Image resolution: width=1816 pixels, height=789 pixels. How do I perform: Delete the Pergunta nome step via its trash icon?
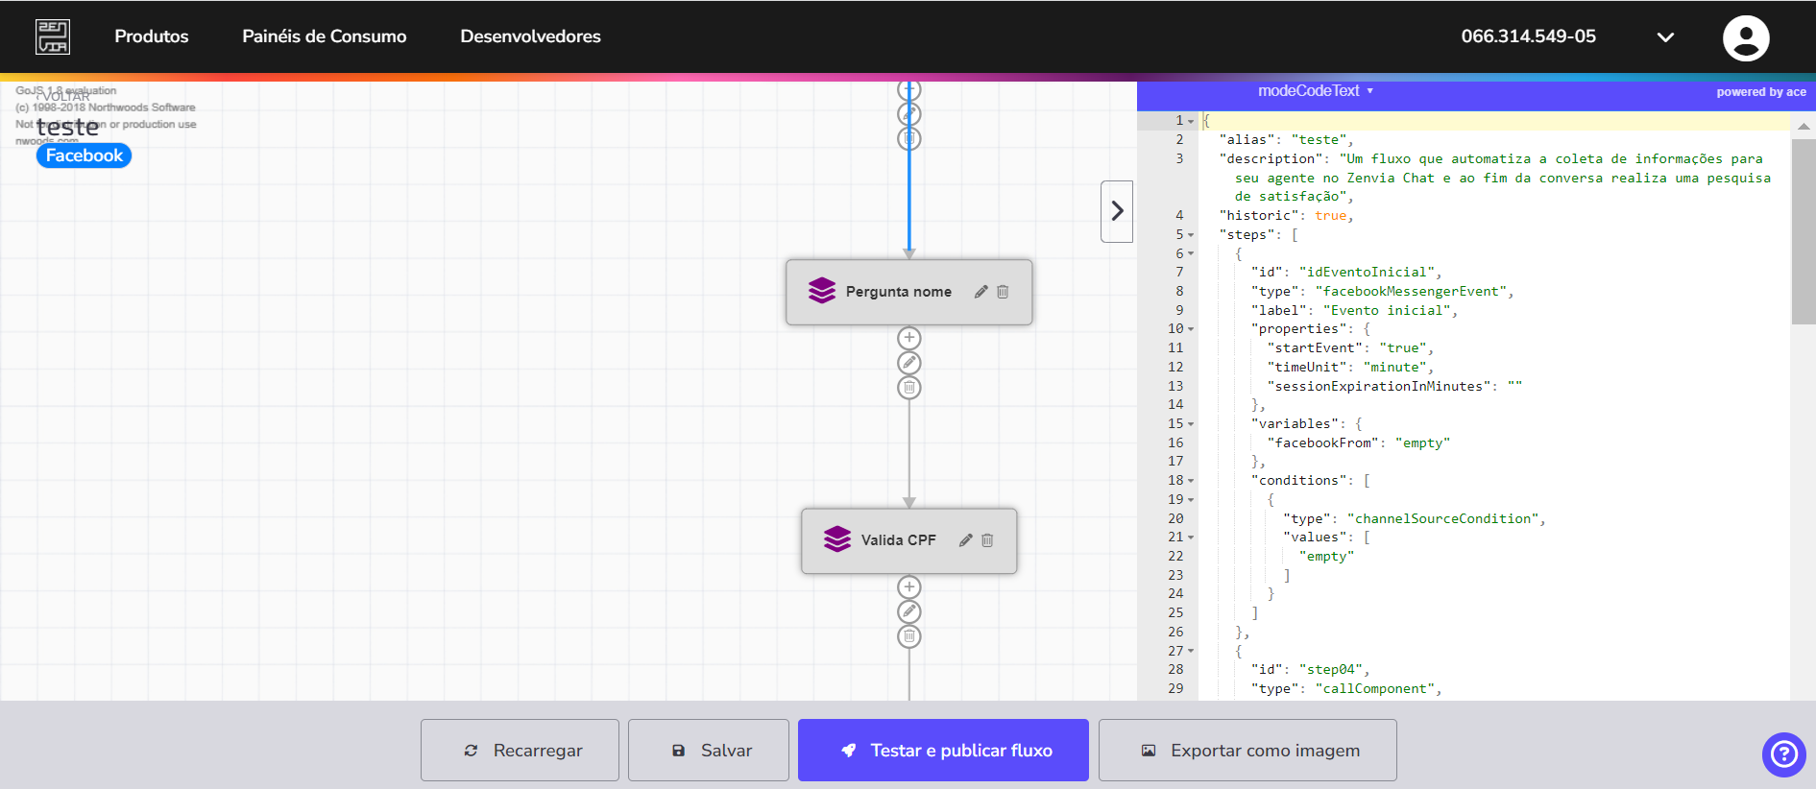1003,292
